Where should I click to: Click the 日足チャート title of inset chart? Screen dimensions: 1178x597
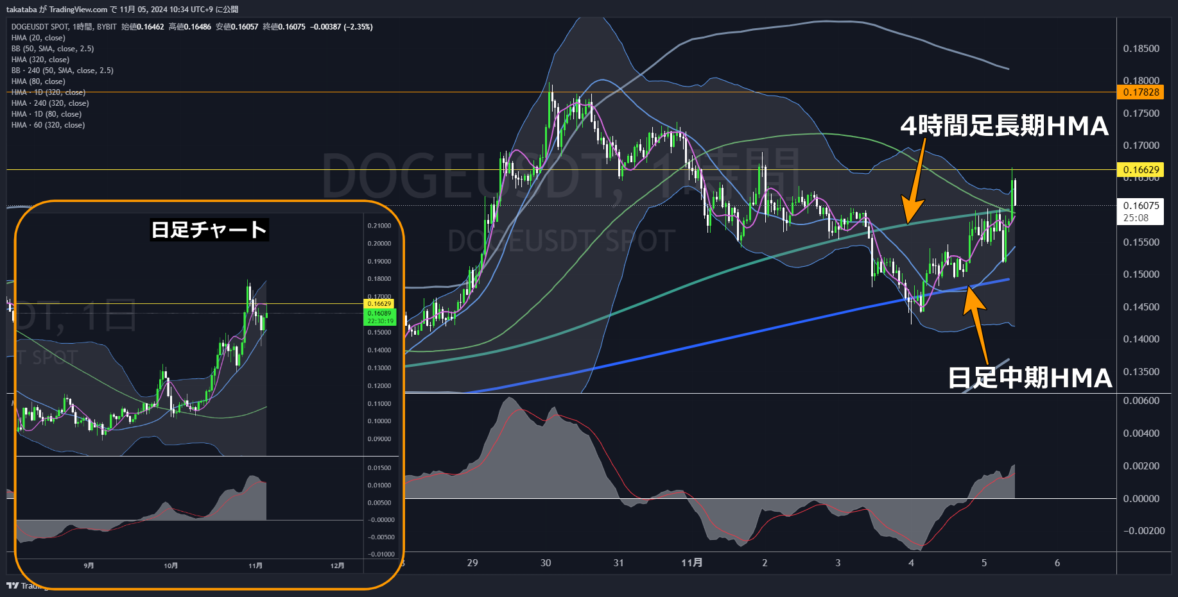pyautogui.click(x=209, y=230)
